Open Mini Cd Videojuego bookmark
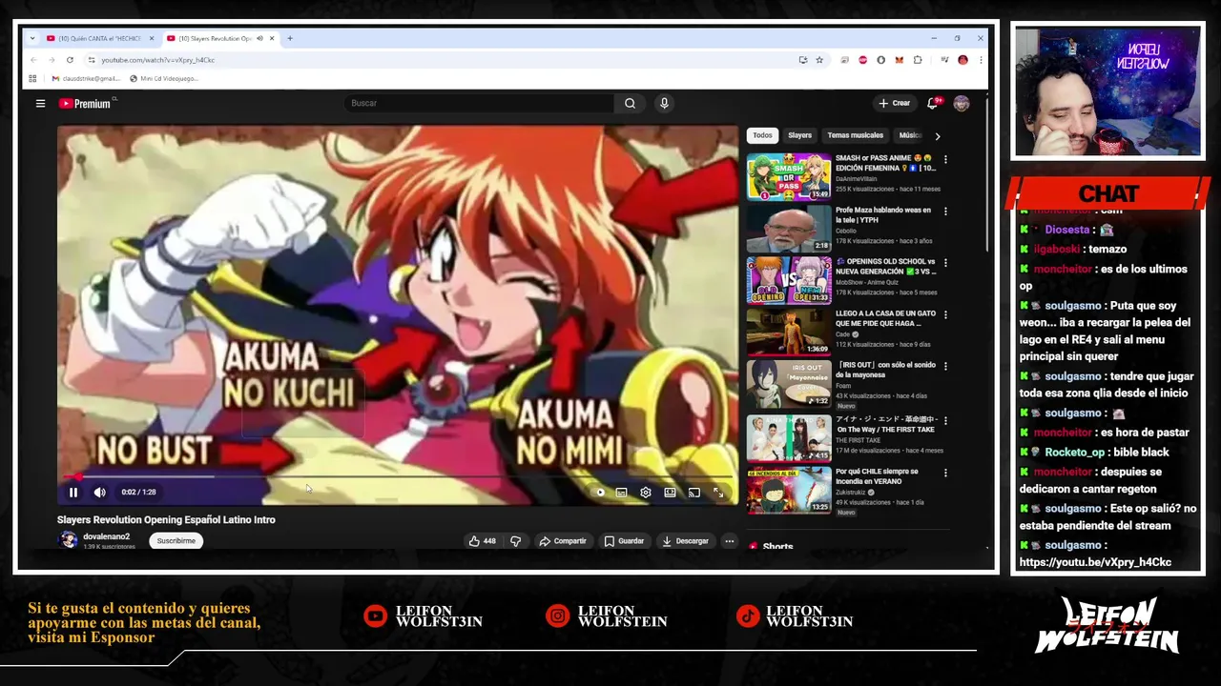The height and width of the screenshot is (686, 1221). tap(164, 79)
